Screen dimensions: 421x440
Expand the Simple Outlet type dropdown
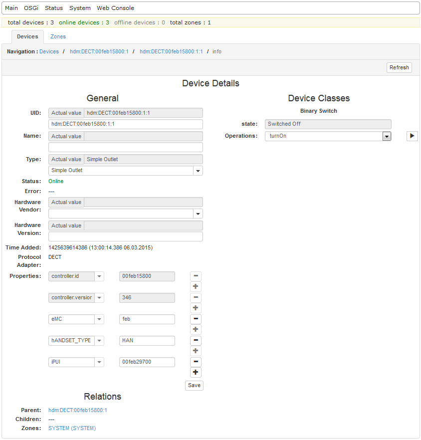point(198,171)
